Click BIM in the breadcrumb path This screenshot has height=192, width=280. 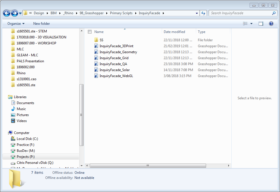pos(53,13)
